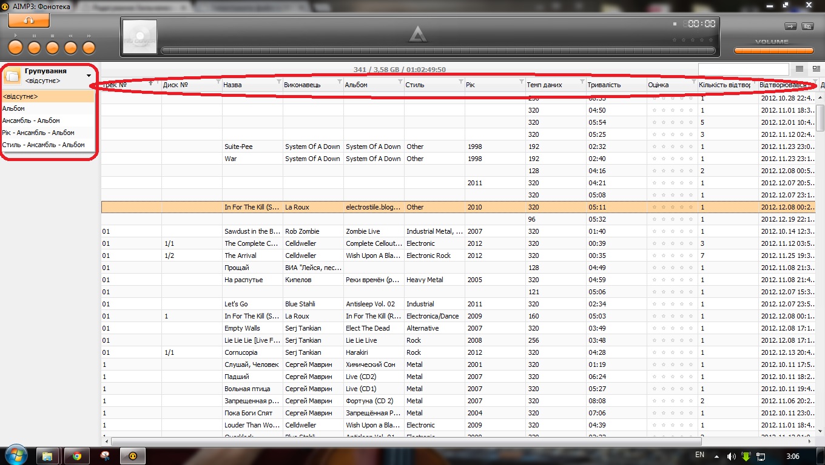This screenshot has width=825, height=465.
Task: Select Empty Walls by Serj Tankian
Action: coord(459,328)
